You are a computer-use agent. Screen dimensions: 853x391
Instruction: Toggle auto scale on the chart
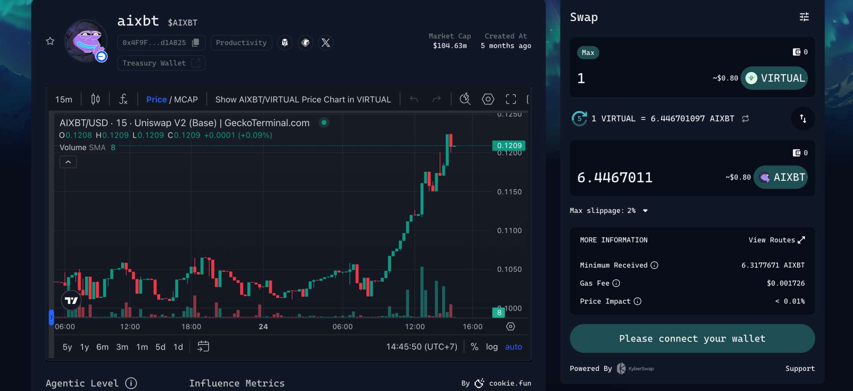click(513, 347)
